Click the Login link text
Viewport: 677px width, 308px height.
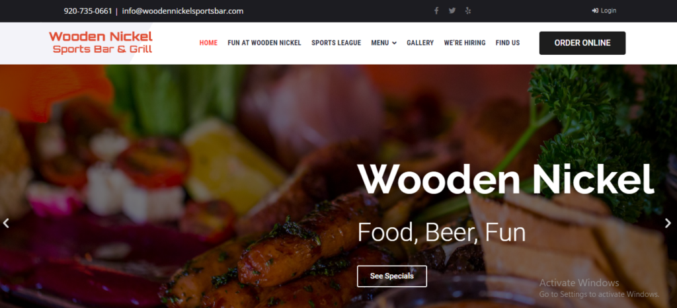click(x=609, y=11)
